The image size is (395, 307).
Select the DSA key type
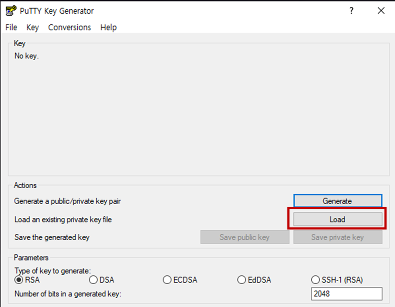(x=102, y=280)
